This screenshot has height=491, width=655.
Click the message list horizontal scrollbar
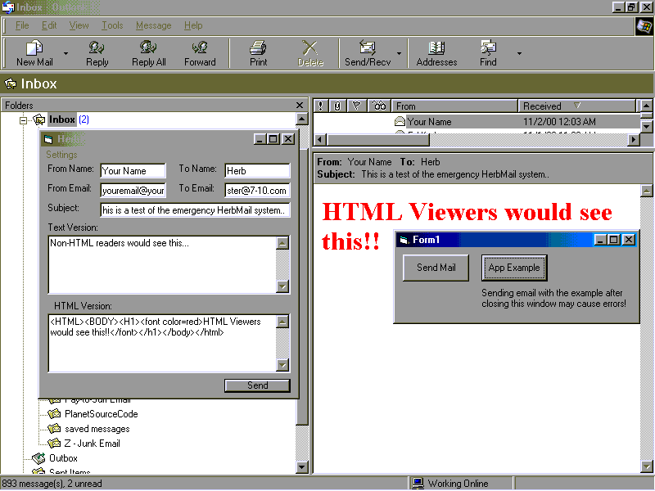475,140
